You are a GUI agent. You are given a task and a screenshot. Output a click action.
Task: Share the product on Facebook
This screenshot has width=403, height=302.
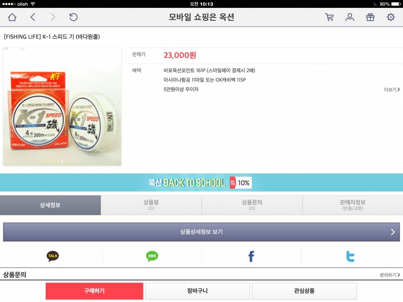pos(251,256)
